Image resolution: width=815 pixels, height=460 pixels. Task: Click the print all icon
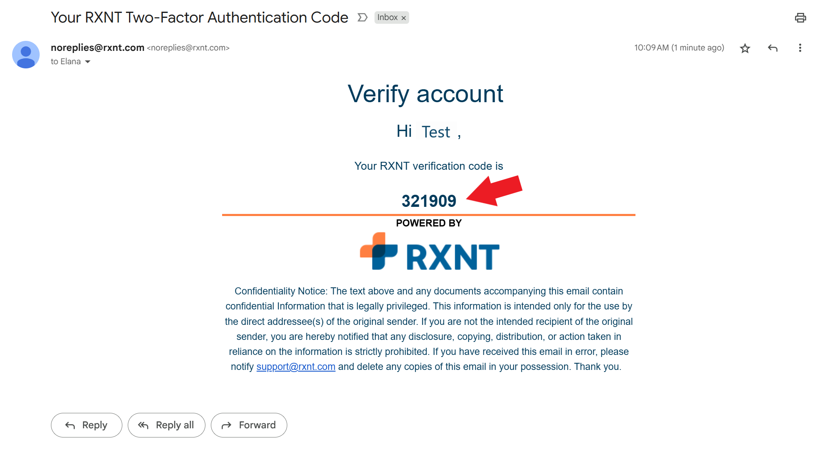pyautogui.click(x=800, y=18)
